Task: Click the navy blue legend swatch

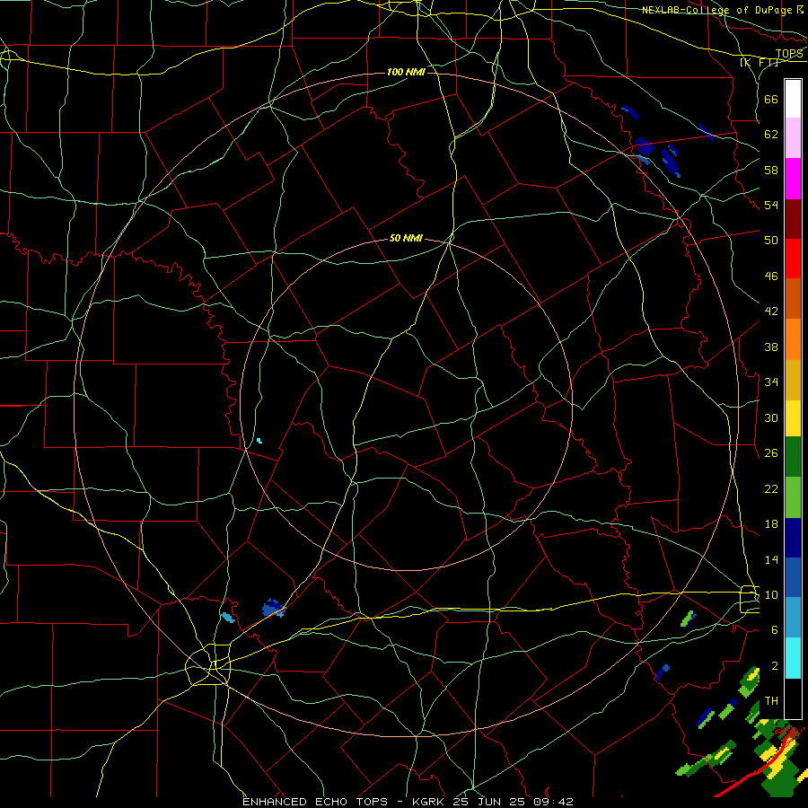Action: pyautogui.click(x=793, y=538)
